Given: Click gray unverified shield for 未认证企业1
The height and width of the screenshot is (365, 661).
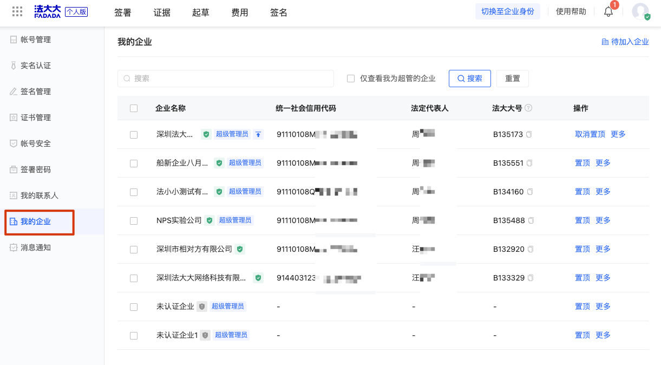Looking at the screenshot, I should [x=205, y=335].
